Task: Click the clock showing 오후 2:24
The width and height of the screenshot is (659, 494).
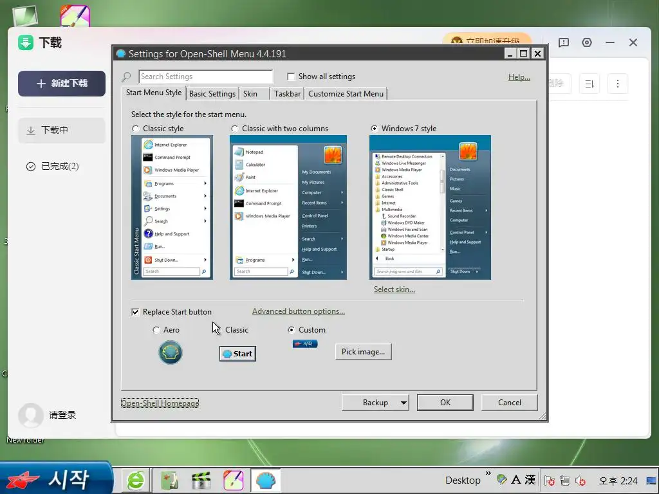Action: (x=618, y=480)
